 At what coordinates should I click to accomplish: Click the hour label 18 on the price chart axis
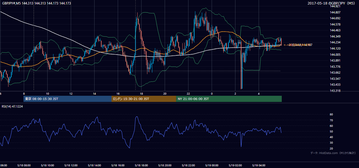click(142, 94)
